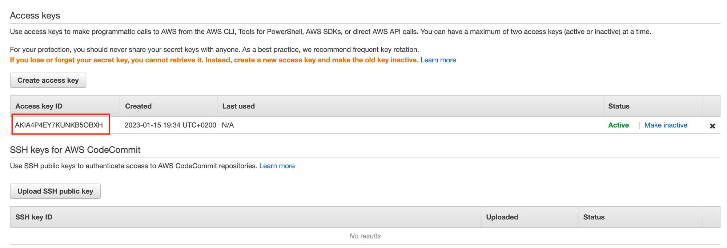
Task: Click the Status header in access keys table
Action: pyautogui.click(x=619, y=106)
